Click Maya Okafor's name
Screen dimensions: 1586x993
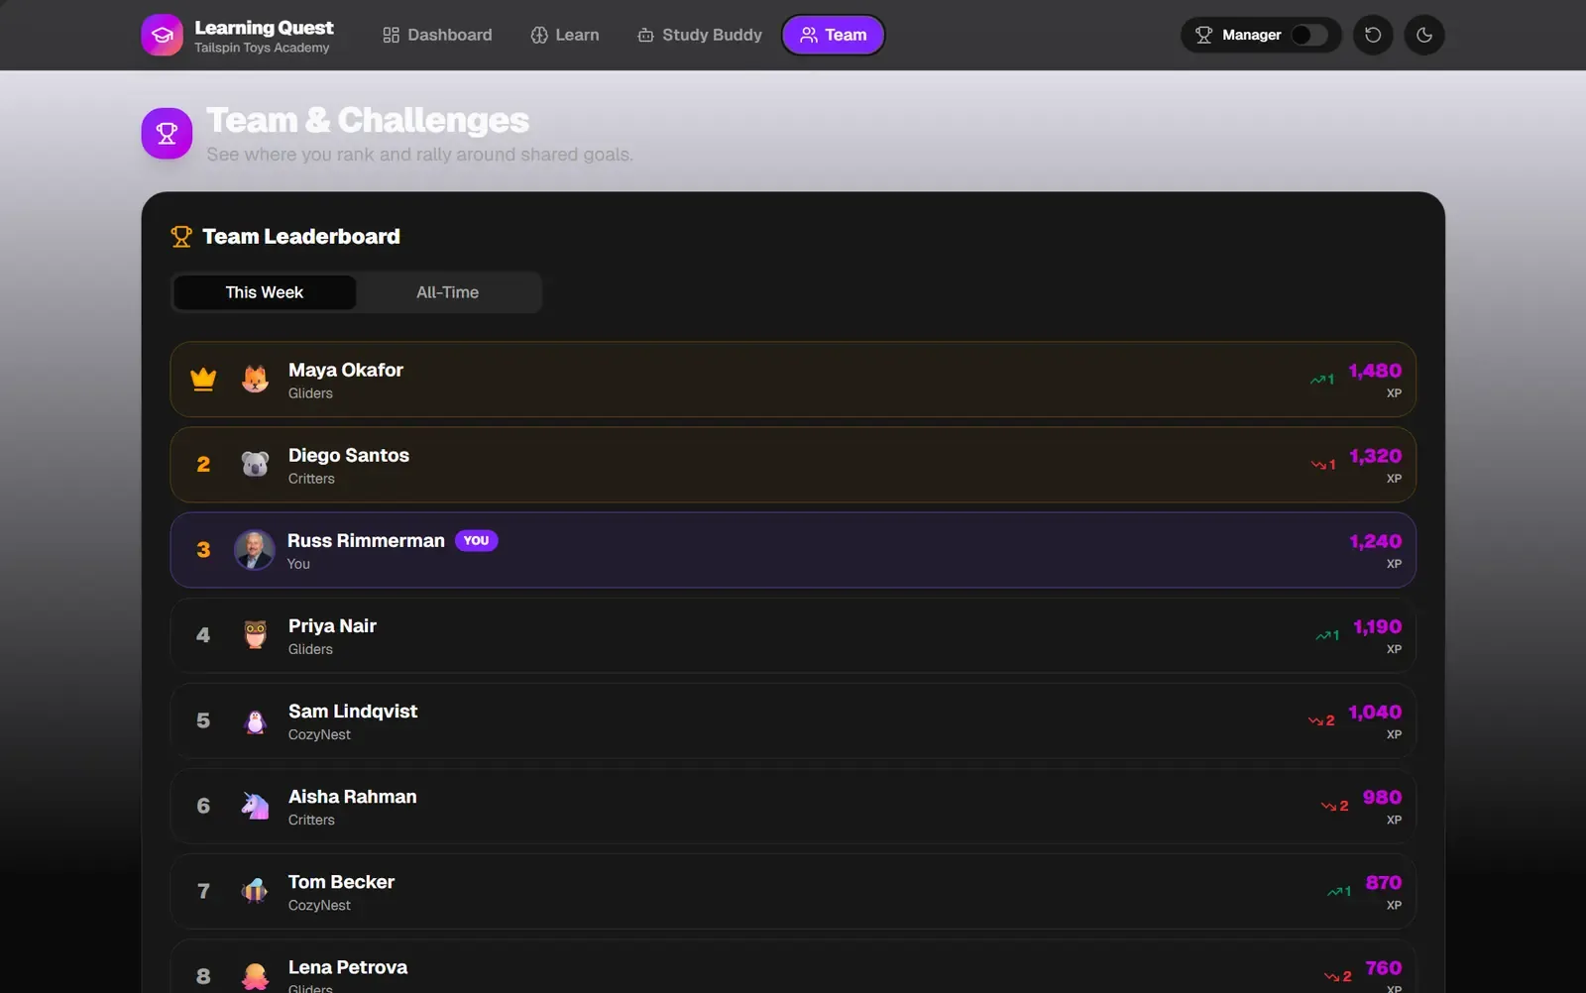[346, 370]
